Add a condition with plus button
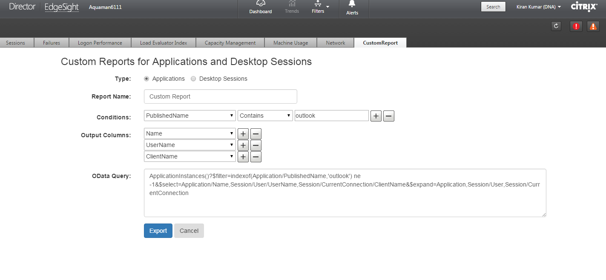Viewport: 606px width, 280px height. 376,116
